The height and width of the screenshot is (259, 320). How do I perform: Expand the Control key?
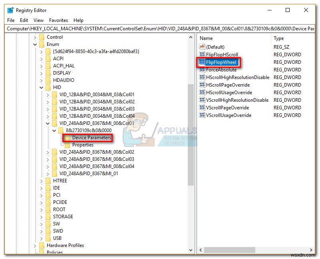tap(35, 38)
